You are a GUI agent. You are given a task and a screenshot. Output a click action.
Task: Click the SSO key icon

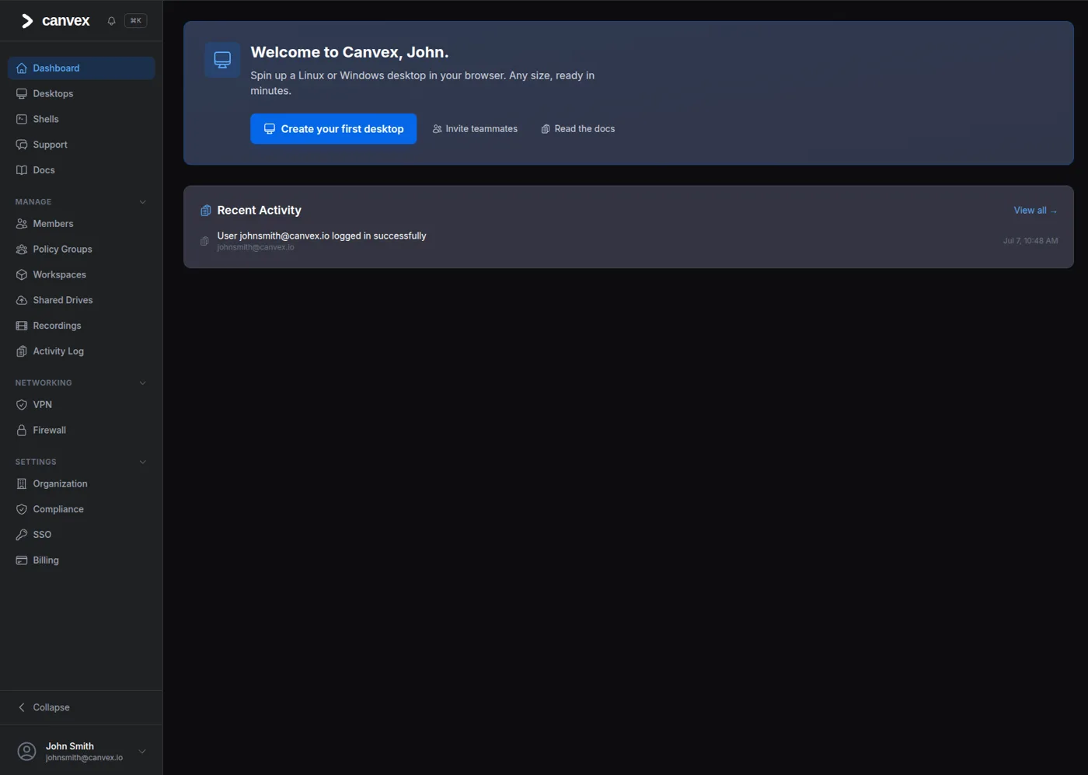(x=22, y=535)
